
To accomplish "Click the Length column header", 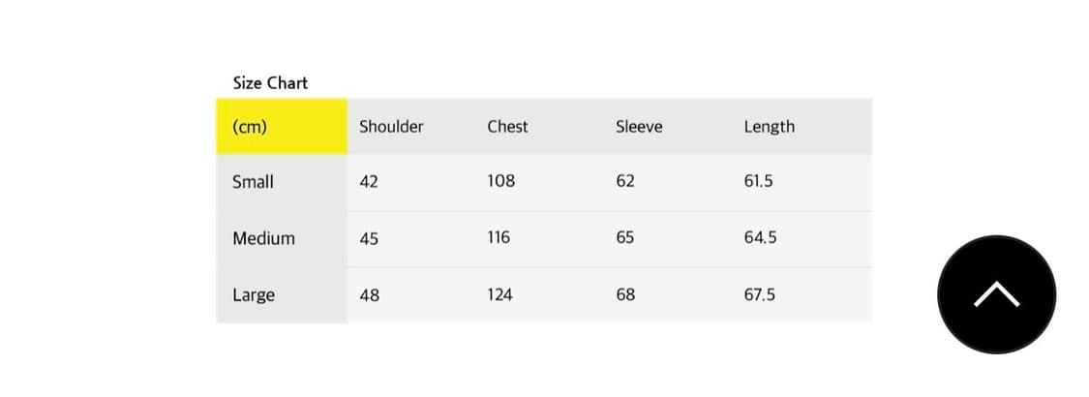I will (769, 127).
